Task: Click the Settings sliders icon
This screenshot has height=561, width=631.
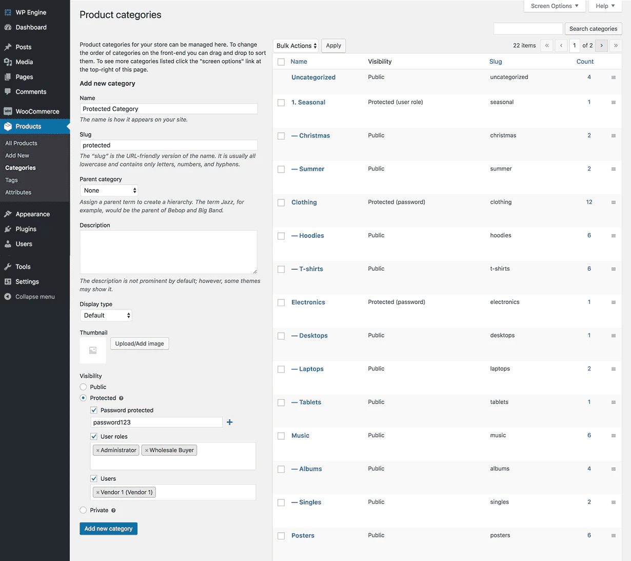Action: click(x=8, y=282)
